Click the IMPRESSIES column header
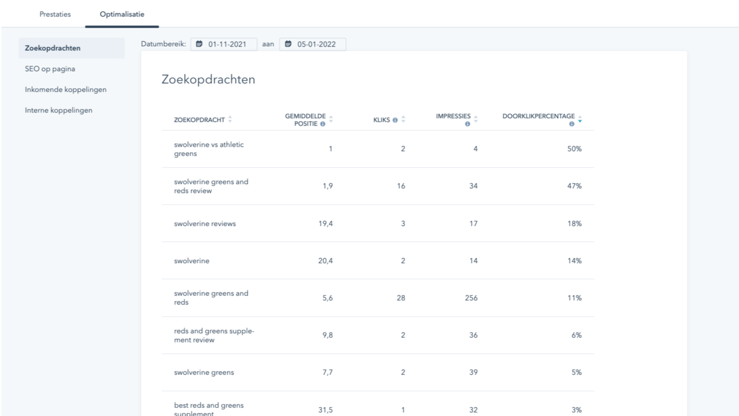739x416 pixels. (x=453, y=116)
